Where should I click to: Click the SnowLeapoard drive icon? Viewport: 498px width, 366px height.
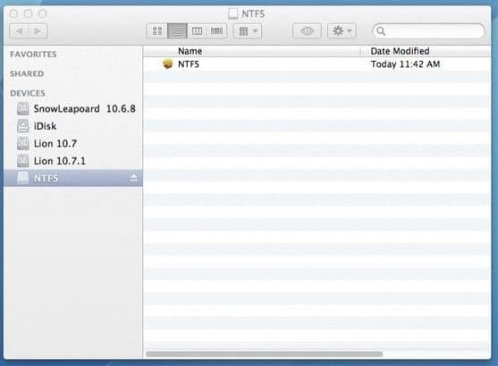tap(22, 109)
